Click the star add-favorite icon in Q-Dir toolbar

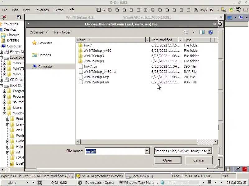coord(231,10)
